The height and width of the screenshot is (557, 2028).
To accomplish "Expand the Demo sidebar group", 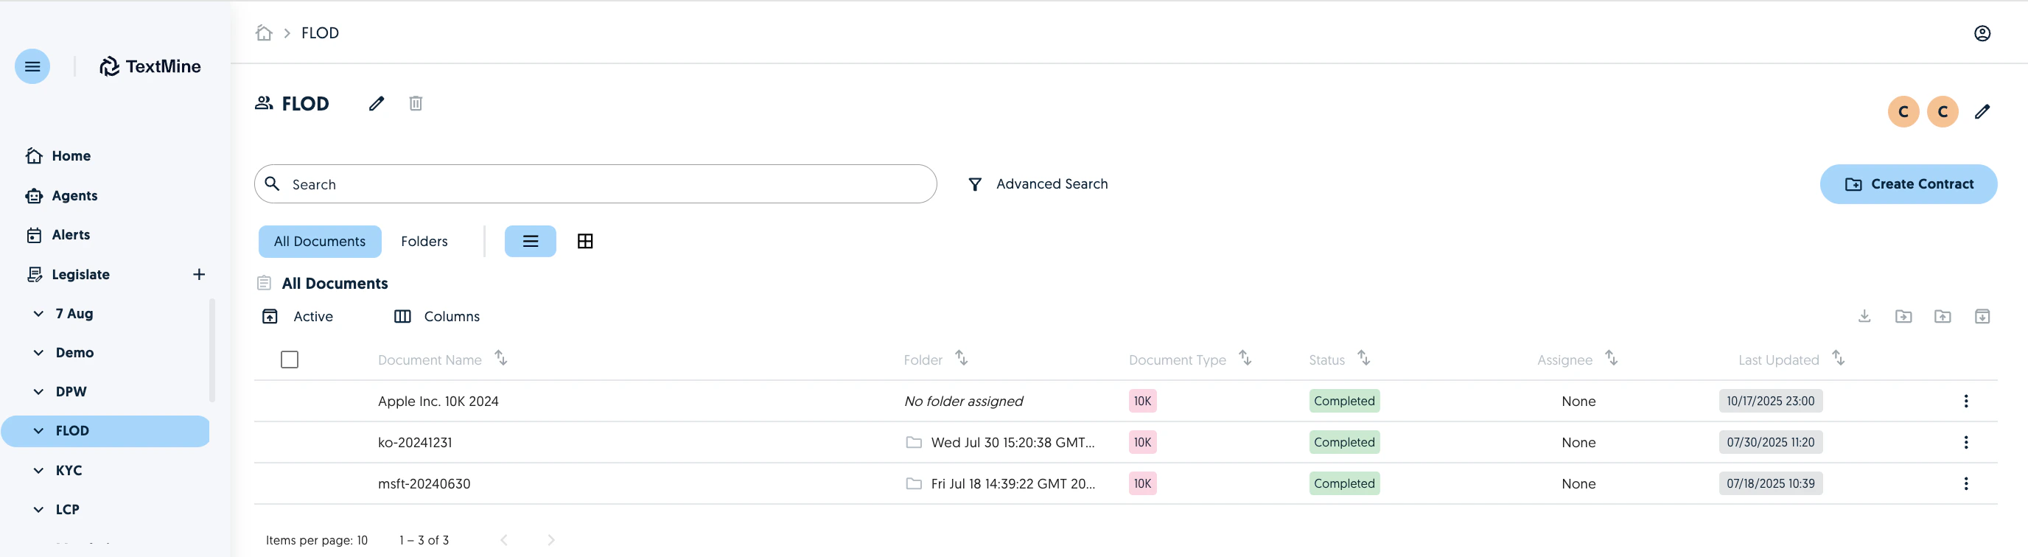I will (38, 352).
